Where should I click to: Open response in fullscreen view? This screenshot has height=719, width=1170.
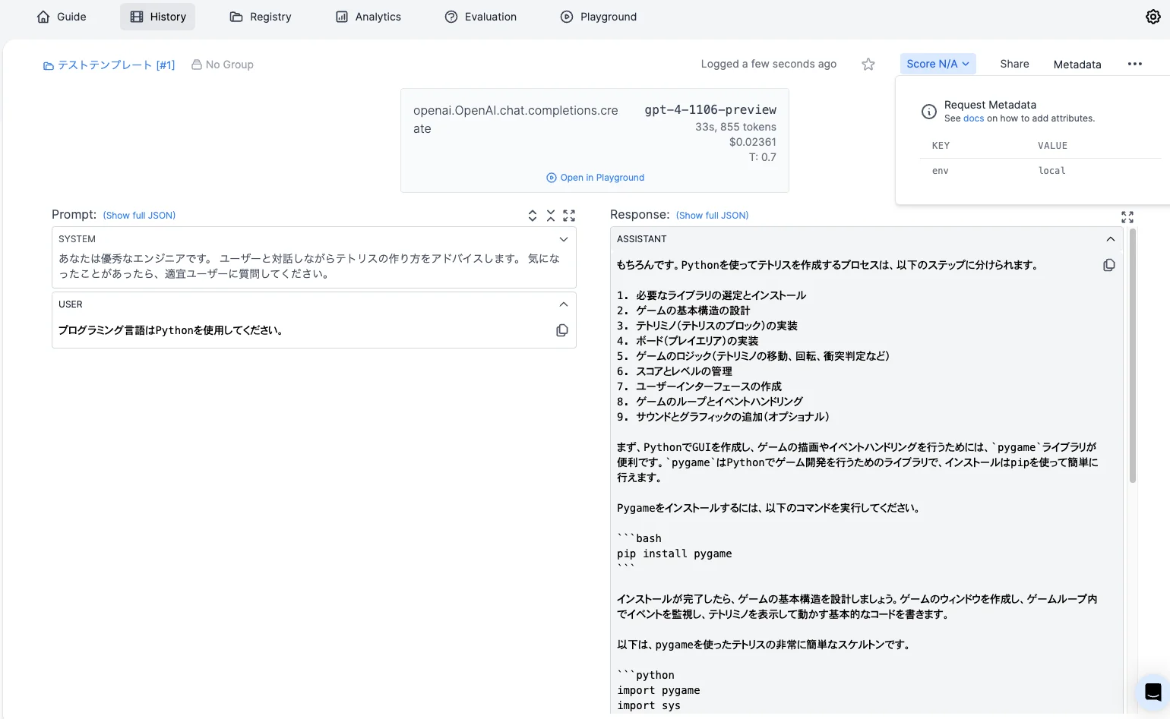tap(1127, 217)
